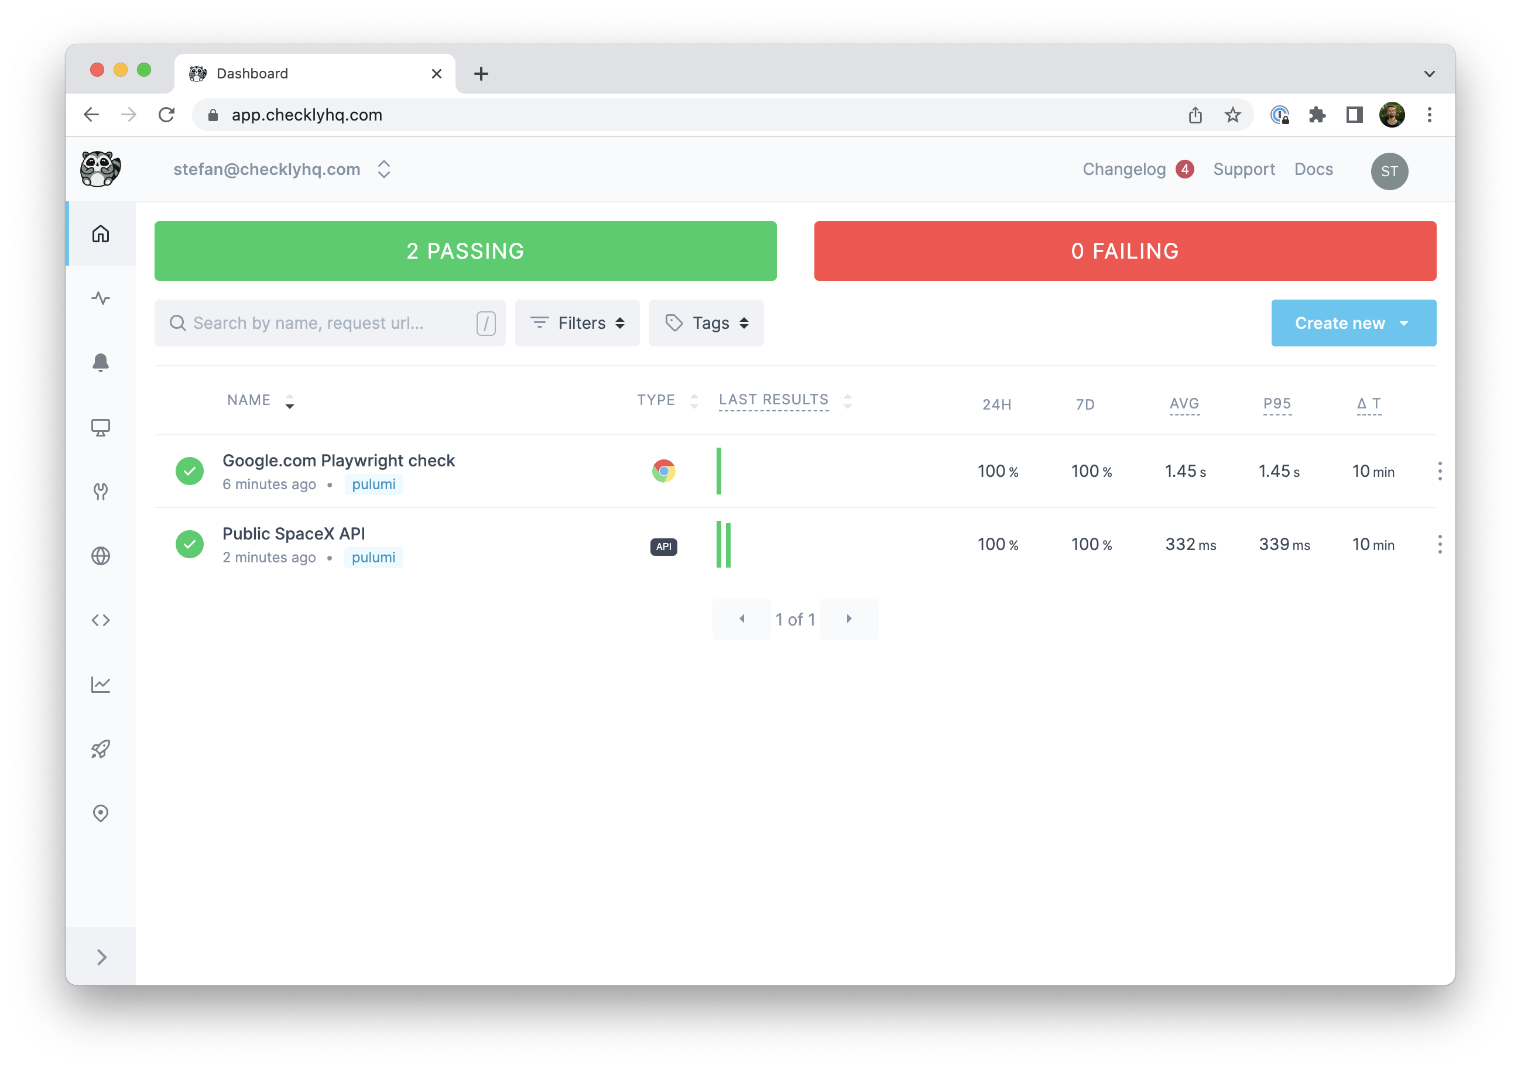Click the 2 PASSING status banner
This screenshot has width=1521, height=1072.
pos(465,250)
